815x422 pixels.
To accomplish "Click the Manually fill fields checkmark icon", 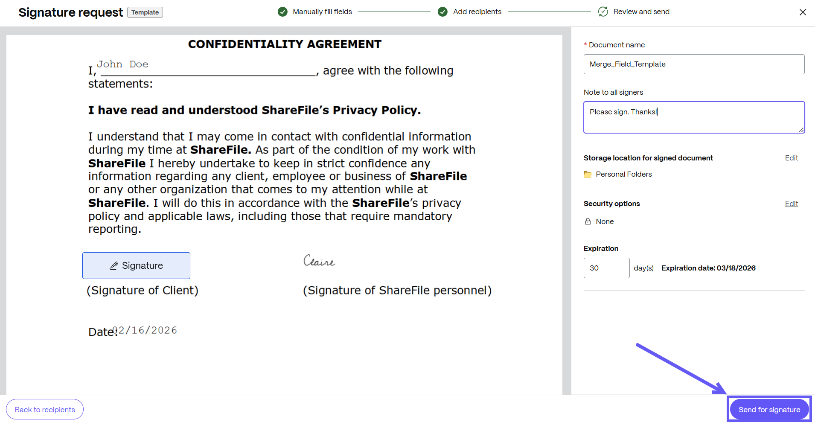I will click(x=282, y=12).
